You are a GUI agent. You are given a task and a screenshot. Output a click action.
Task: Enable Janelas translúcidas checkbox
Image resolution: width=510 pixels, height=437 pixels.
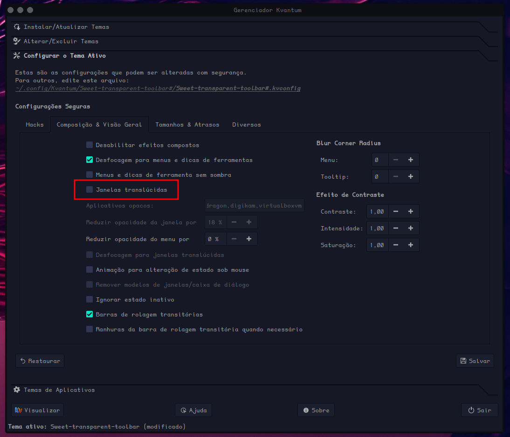click(90, 190)
